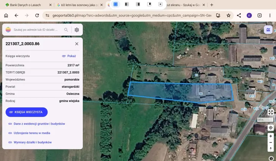Close the zrzut ekranu search tab

[x=204, y=5]
